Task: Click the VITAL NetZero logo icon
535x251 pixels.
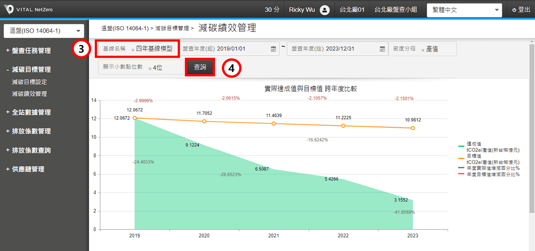Action: [9, 9]
